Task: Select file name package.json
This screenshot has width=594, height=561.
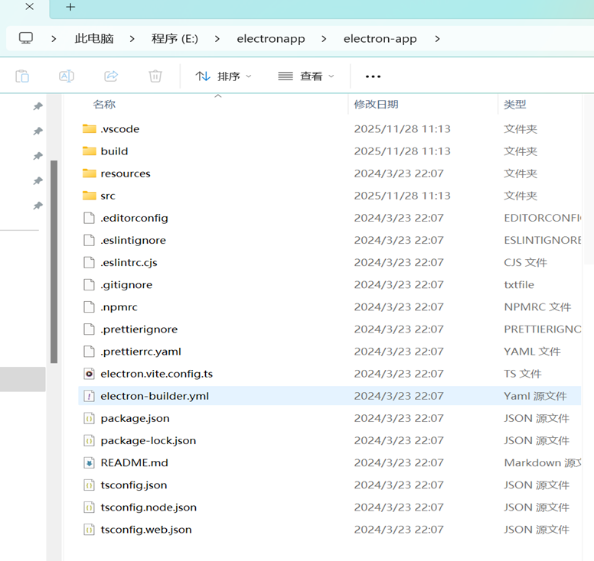Action: tap(135, 418)
